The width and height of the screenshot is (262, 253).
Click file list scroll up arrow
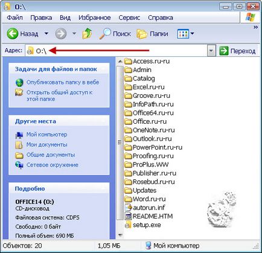120,61
